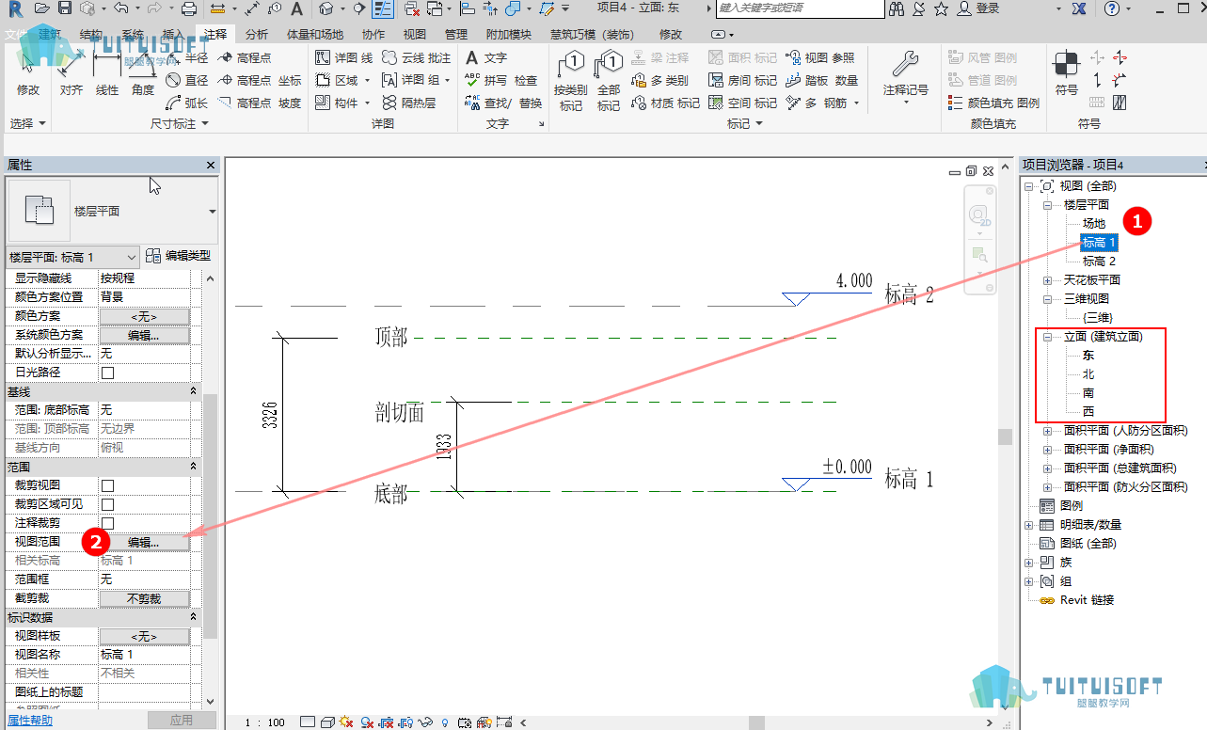This screenshot has width=1207, height=730.
Task: Select the 弧长 arc length tool
Action: click(x=186, y=103)
